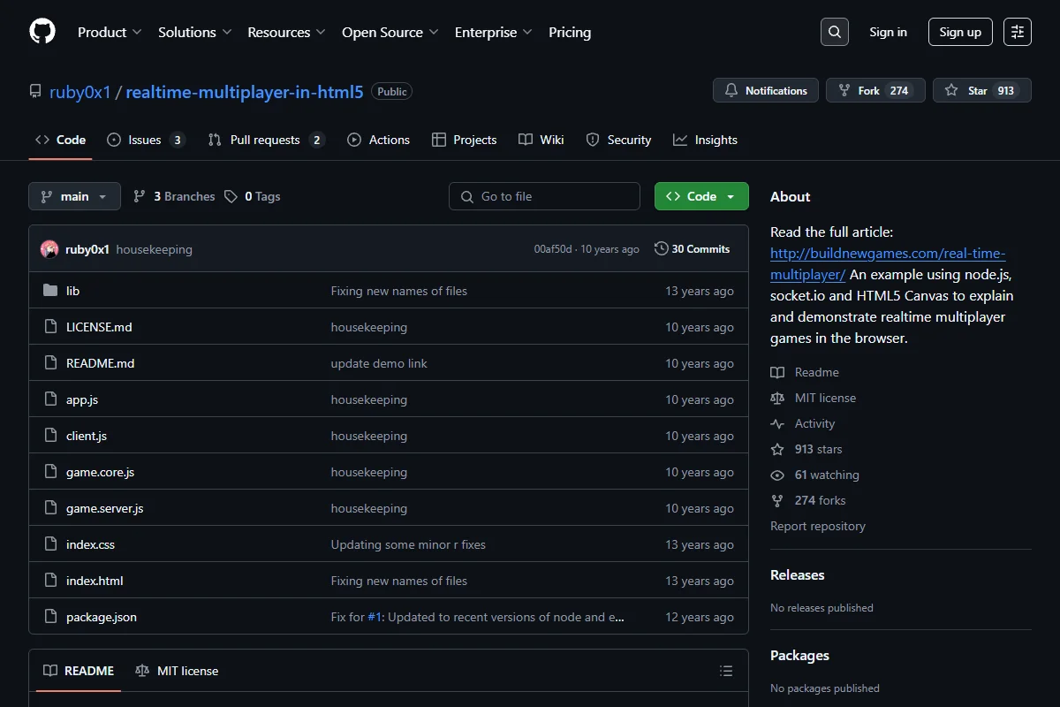Open the MIT license tab
1060x707 pixels.
click(x=177, y=671)
